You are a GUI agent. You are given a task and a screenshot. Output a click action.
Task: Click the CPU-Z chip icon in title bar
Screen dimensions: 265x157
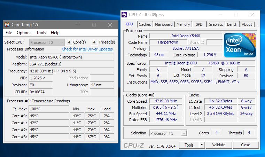(x=124, y=15)
